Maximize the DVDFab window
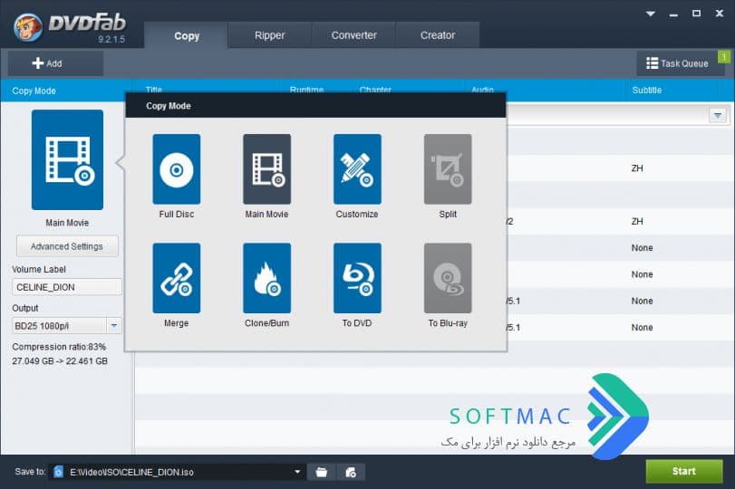This screenshot has height=489, width=735. click(x=697, y=14)
